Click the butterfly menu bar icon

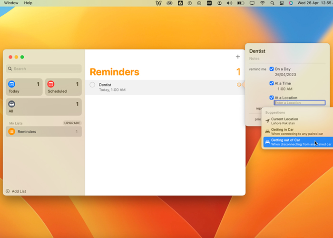pyautogui.click(x=158, y=3)
